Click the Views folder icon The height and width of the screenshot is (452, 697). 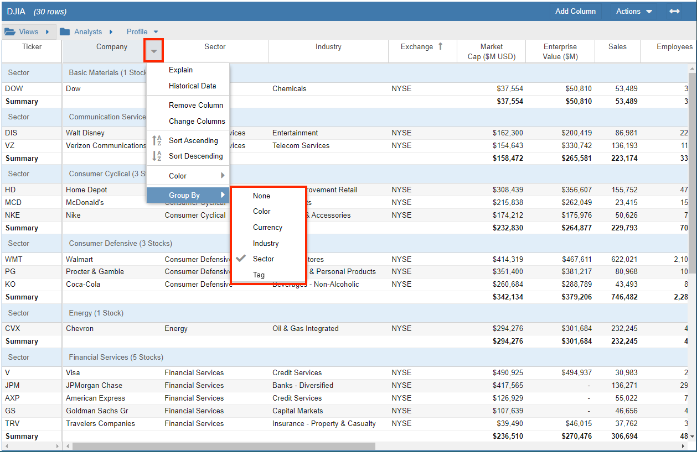coord(10,31)
